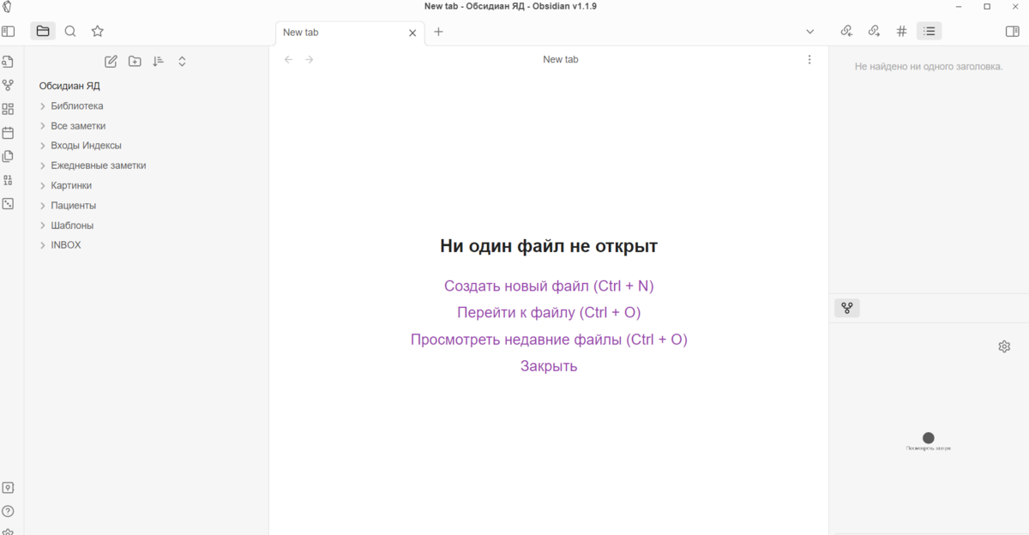This screenshot has height=535, width=1029.
Task: Open the help question mark icon
Action: click(9, 512)
